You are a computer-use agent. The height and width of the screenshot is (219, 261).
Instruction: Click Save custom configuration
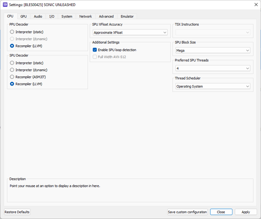(188, 212)
